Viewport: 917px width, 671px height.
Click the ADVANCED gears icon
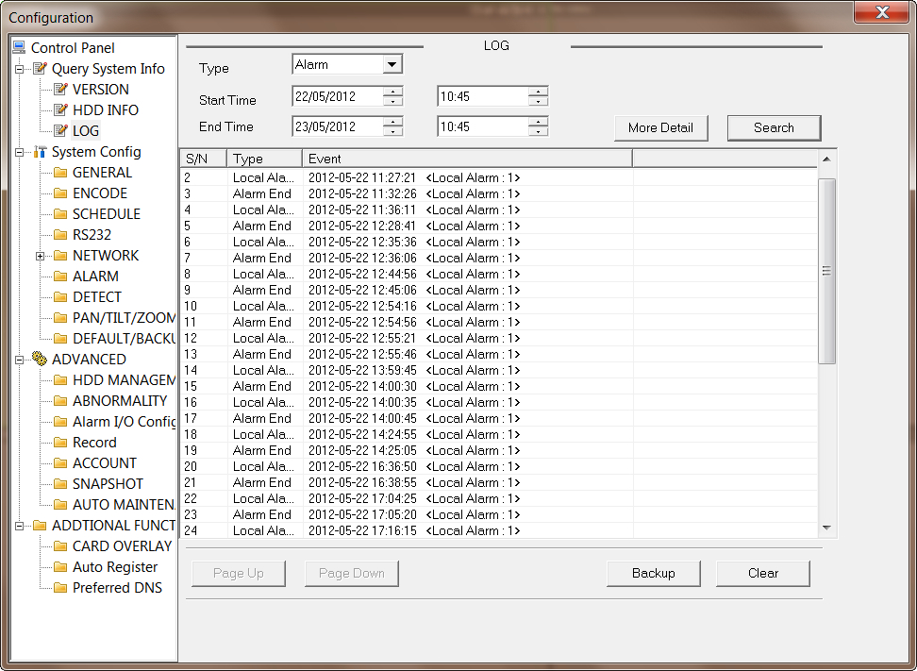click(x=40, y=360)
